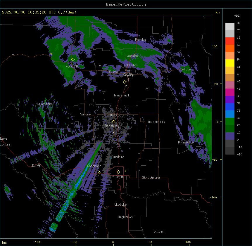Click the Banff label
Viewport: 252px width, 246px height.
pyautogui.click(x=36, y=166)
